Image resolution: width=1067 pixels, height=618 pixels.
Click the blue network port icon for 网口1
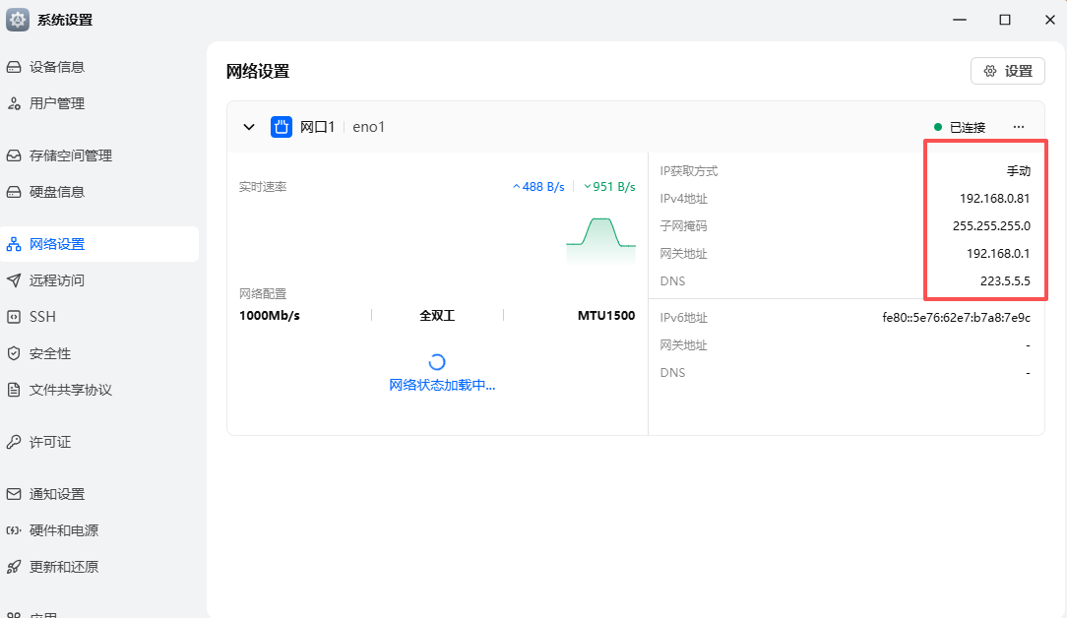[282, 127]
